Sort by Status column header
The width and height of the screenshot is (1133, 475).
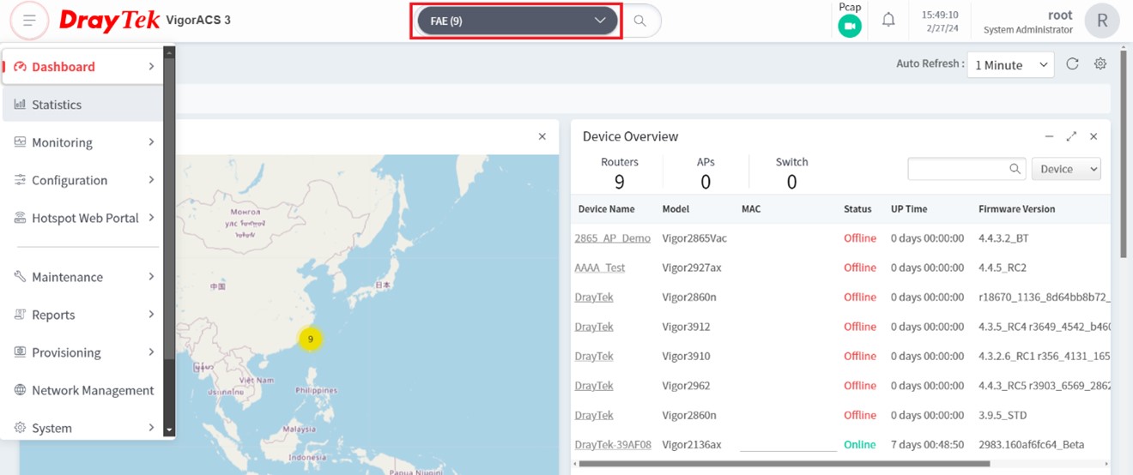[857, 208]
